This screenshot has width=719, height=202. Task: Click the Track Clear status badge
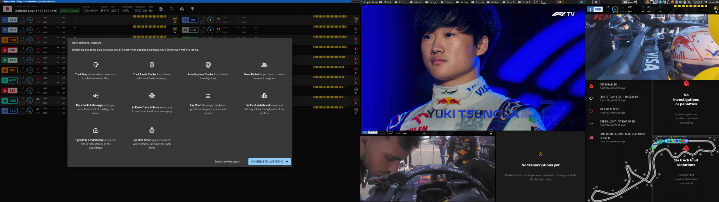70,11
